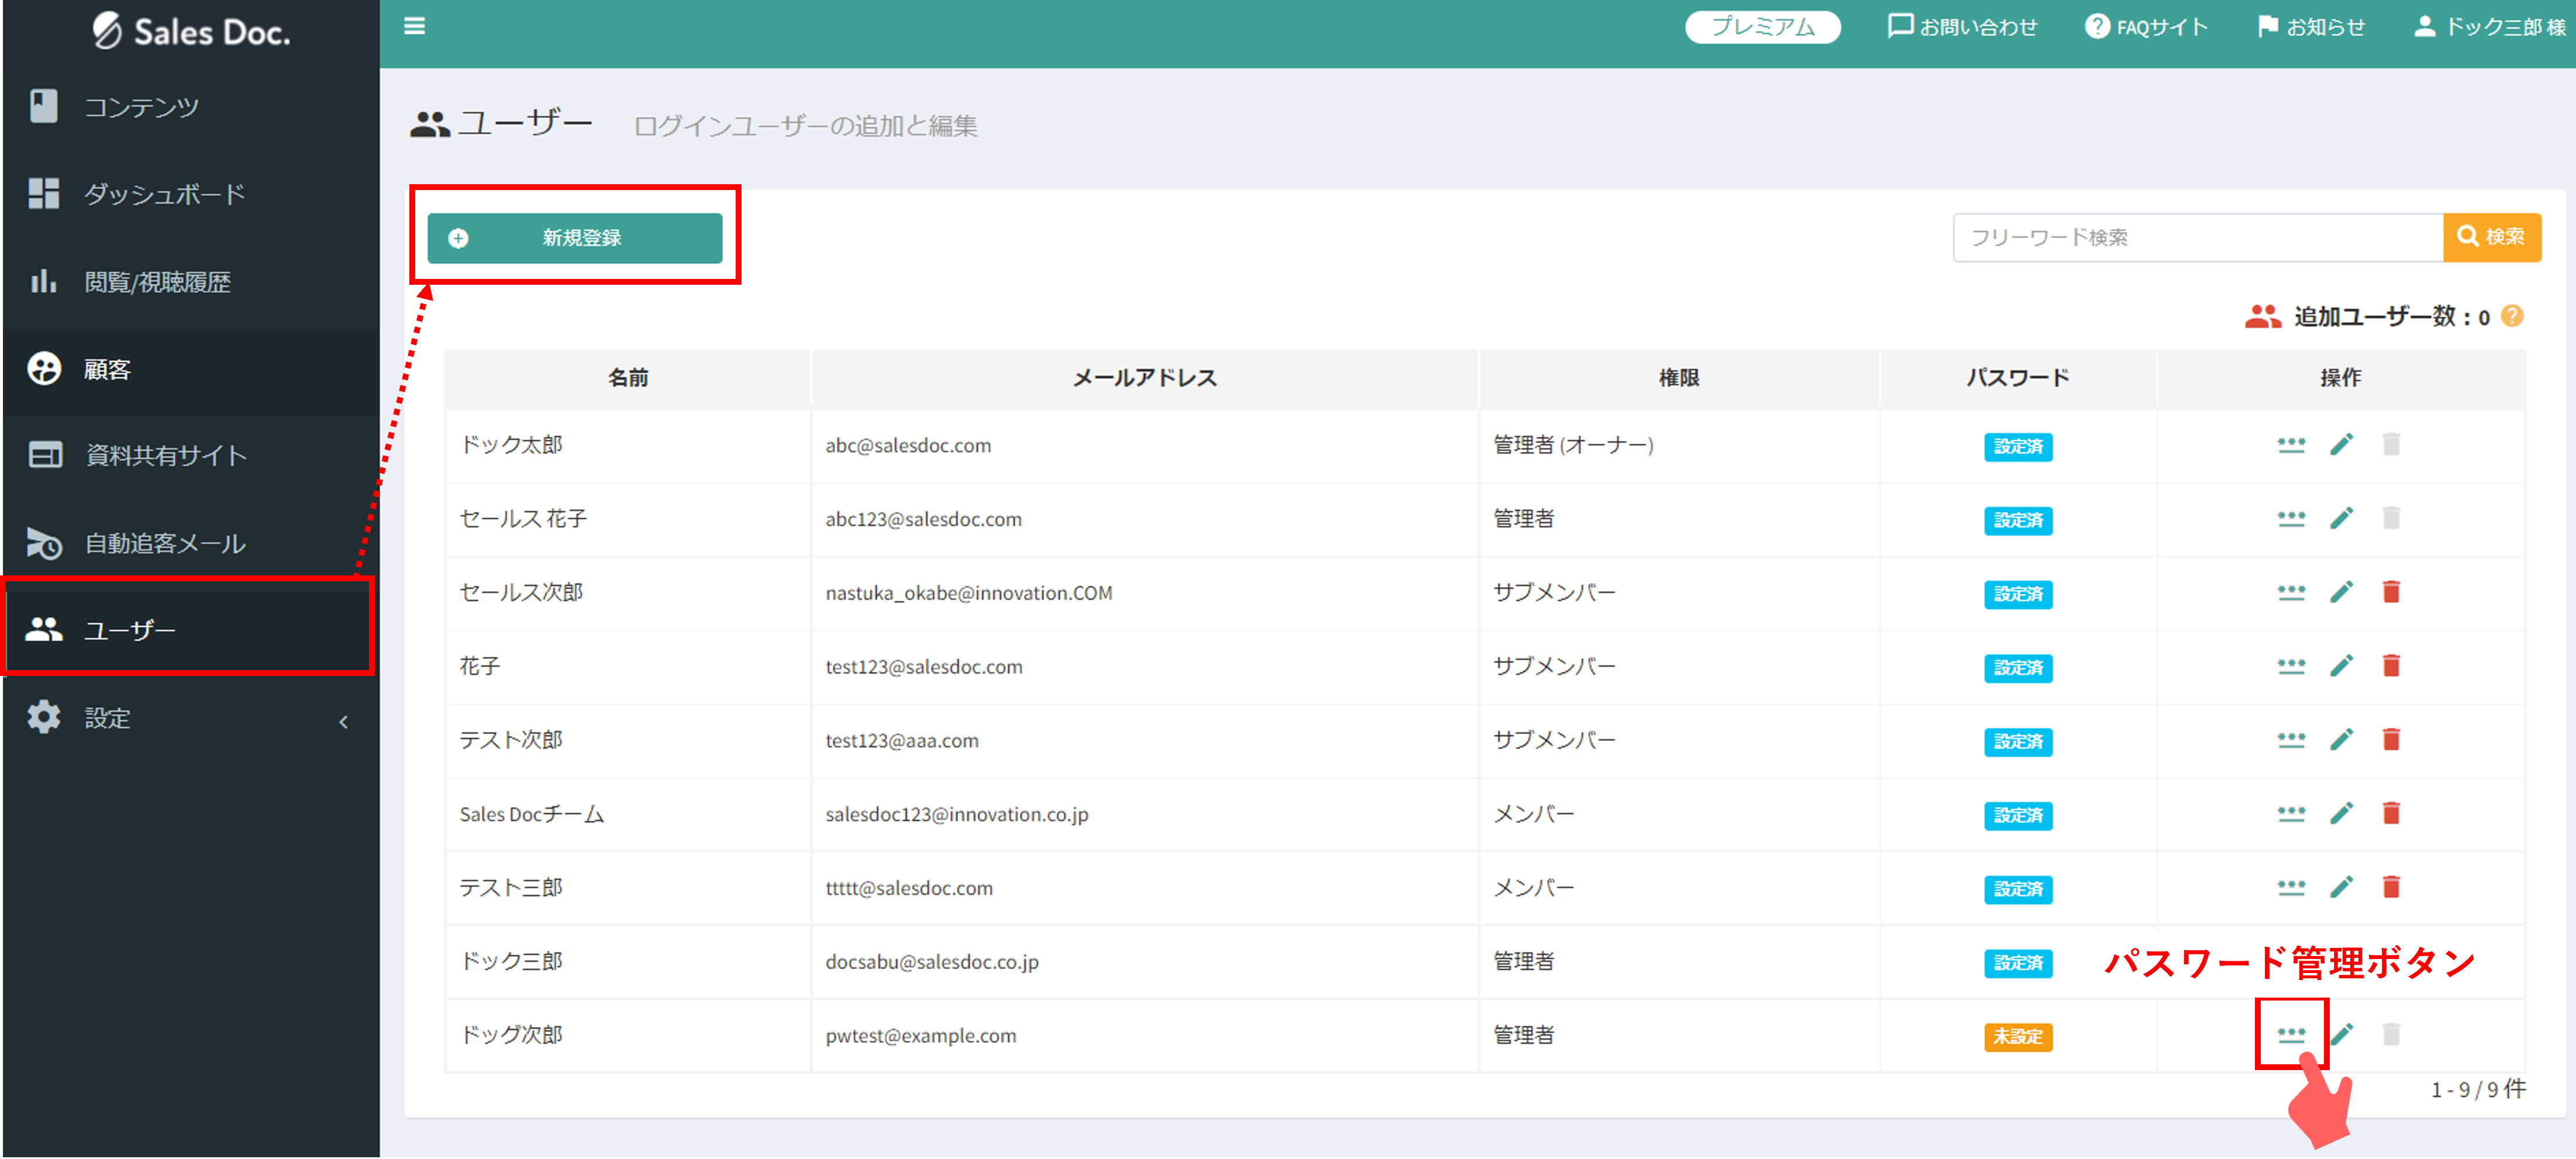
Task: Select the ユーザー menu item
Action: tap(128, 629)
